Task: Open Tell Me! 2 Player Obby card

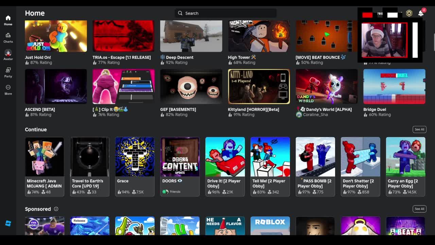Action: point(270,167)
